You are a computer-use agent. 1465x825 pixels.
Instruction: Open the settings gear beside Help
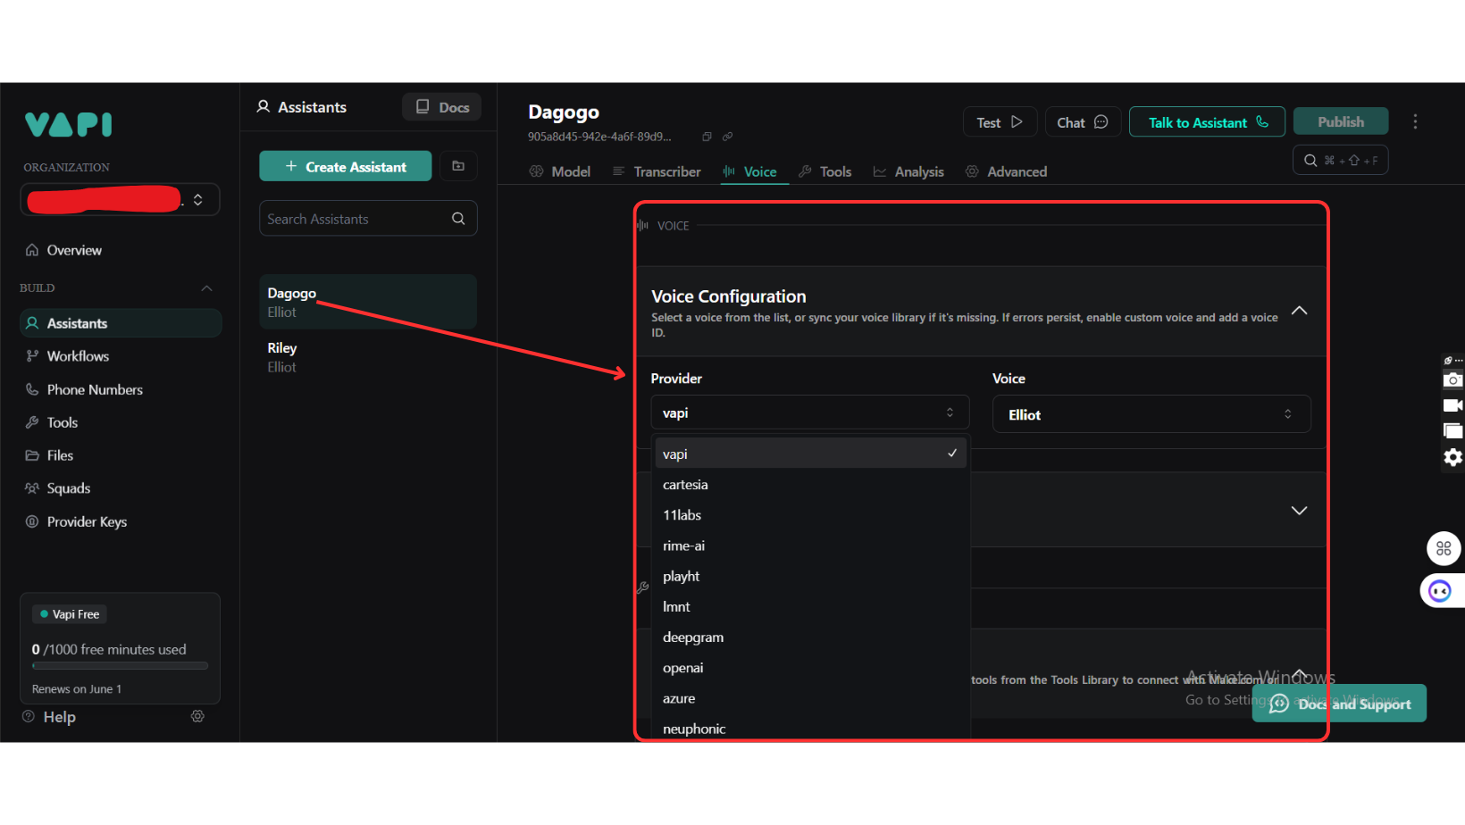[197, 716]
